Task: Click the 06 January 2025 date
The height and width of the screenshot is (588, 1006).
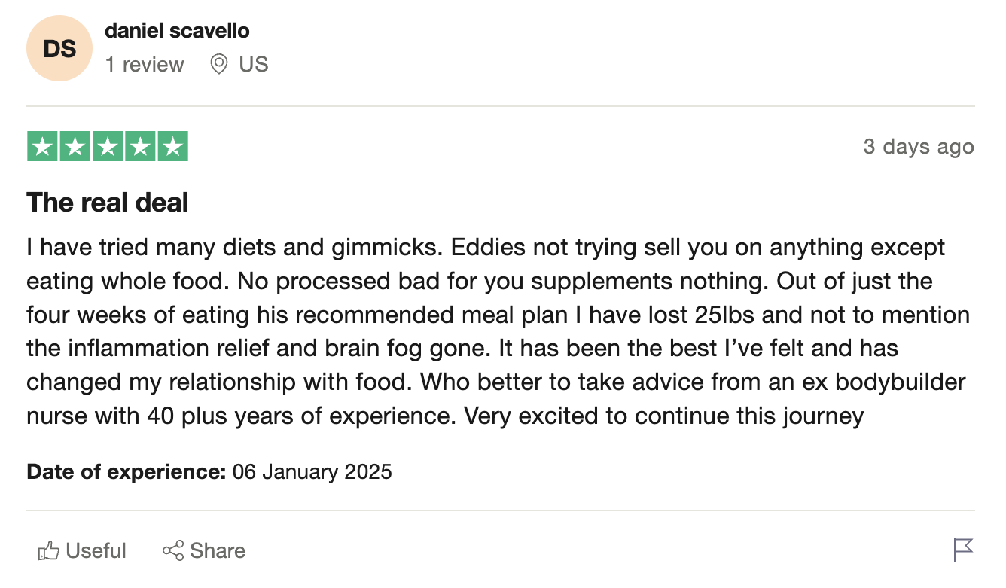Action: pos(312,472)
